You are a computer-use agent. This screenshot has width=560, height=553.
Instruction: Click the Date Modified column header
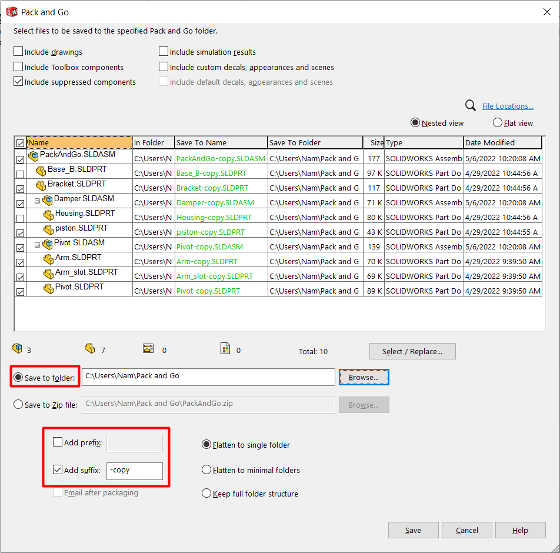502,142
